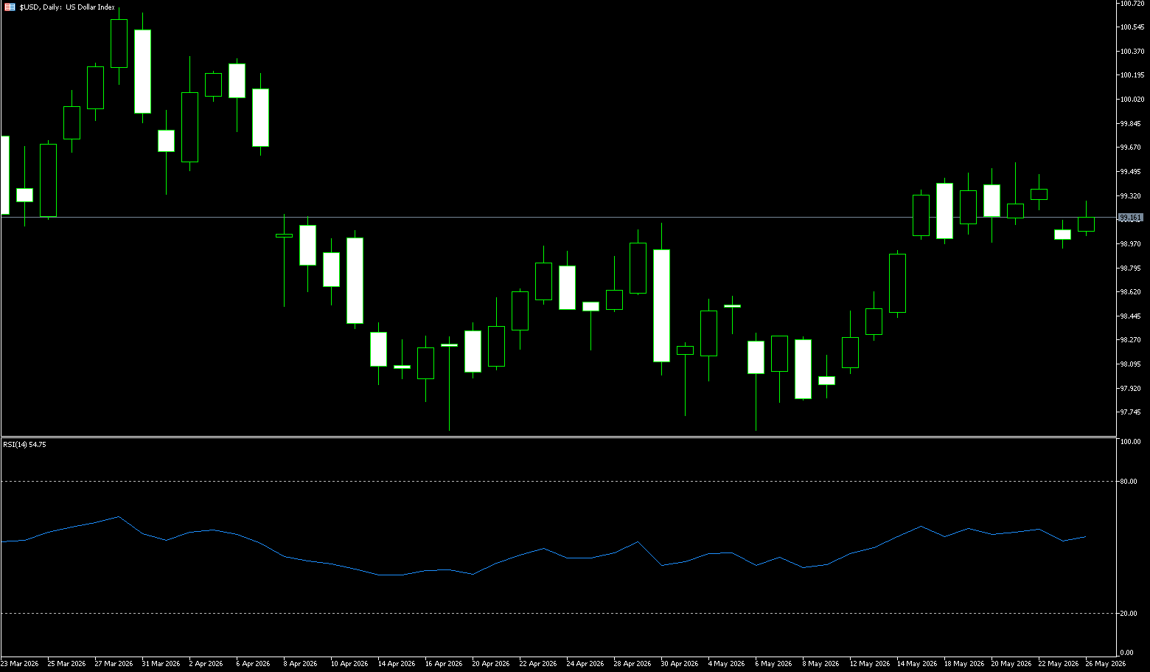The width and height of the screenshot is (1150, 672).
Task: Click the highest bullish candle of 27 Mar 2026
Action: coord(119,44)
